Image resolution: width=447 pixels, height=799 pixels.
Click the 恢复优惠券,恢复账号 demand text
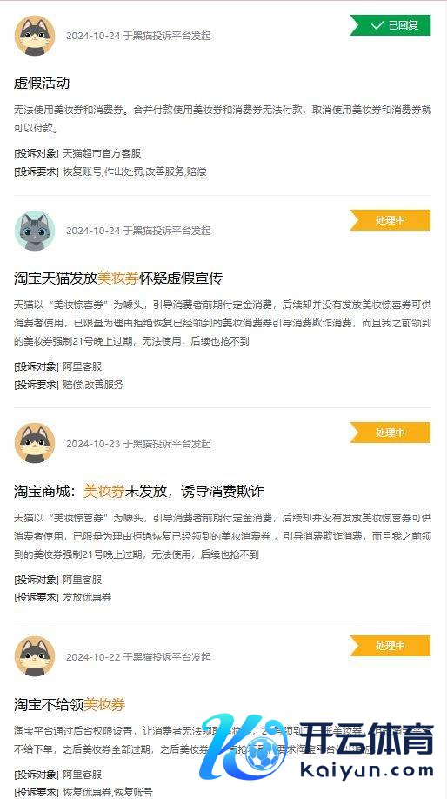108,792
